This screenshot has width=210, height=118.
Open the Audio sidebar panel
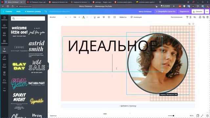pos(4,58)
